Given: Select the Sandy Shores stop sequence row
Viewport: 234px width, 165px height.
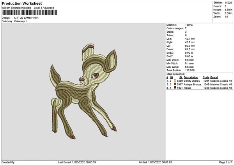Looking at the screenshot, I should click(199, 81).
